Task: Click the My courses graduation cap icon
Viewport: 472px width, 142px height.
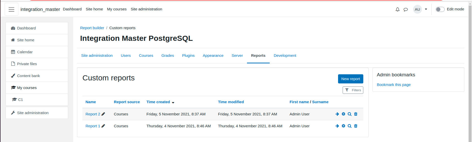Action: 14,88
